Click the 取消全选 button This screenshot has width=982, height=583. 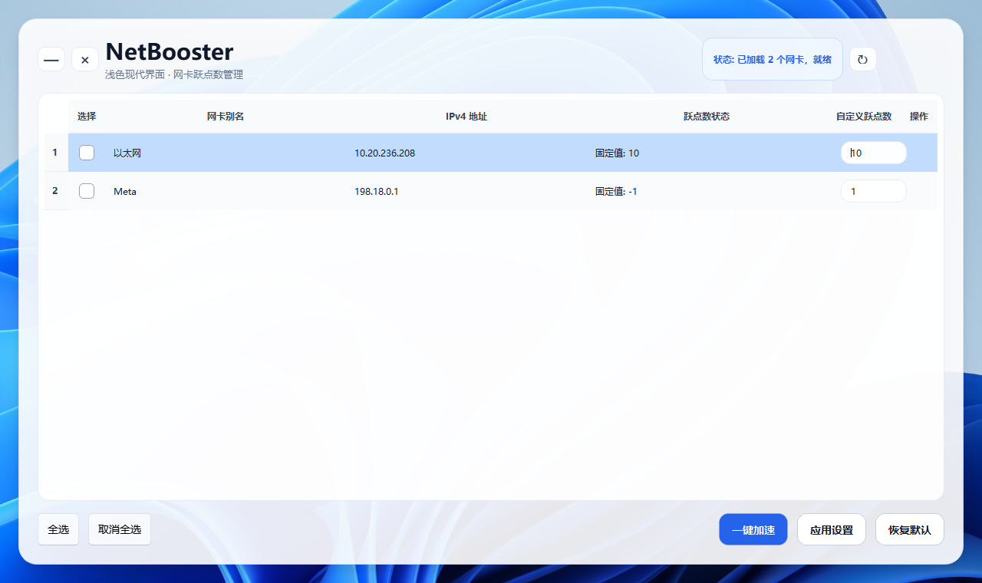tap(120, 529)
